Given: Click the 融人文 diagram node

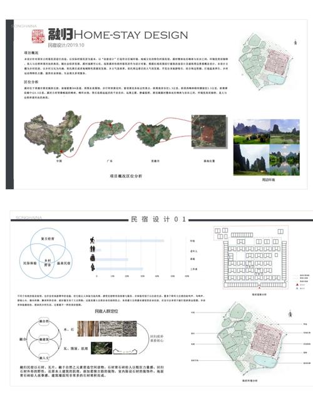Looking at the screenshot, I should tap(44, 358).
